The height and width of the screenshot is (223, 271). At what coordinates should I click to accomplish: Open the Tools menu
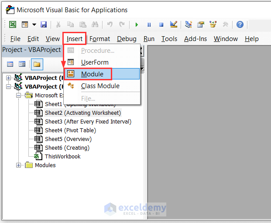click(169, 39)
